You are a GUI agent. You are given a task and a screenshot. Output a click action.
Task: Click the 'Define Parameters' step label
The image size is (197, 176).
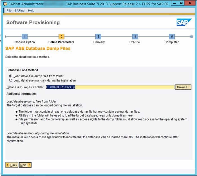(61, 42)
